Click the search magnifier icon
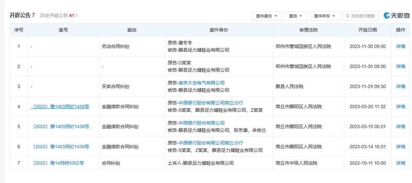Viewport: 412px width, 183px height. click(x=347, y=16)
